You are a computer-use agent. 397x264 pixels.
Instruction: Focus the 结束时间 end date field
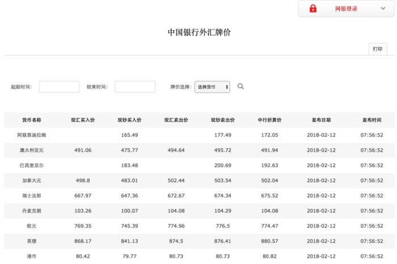coord(135,87)
